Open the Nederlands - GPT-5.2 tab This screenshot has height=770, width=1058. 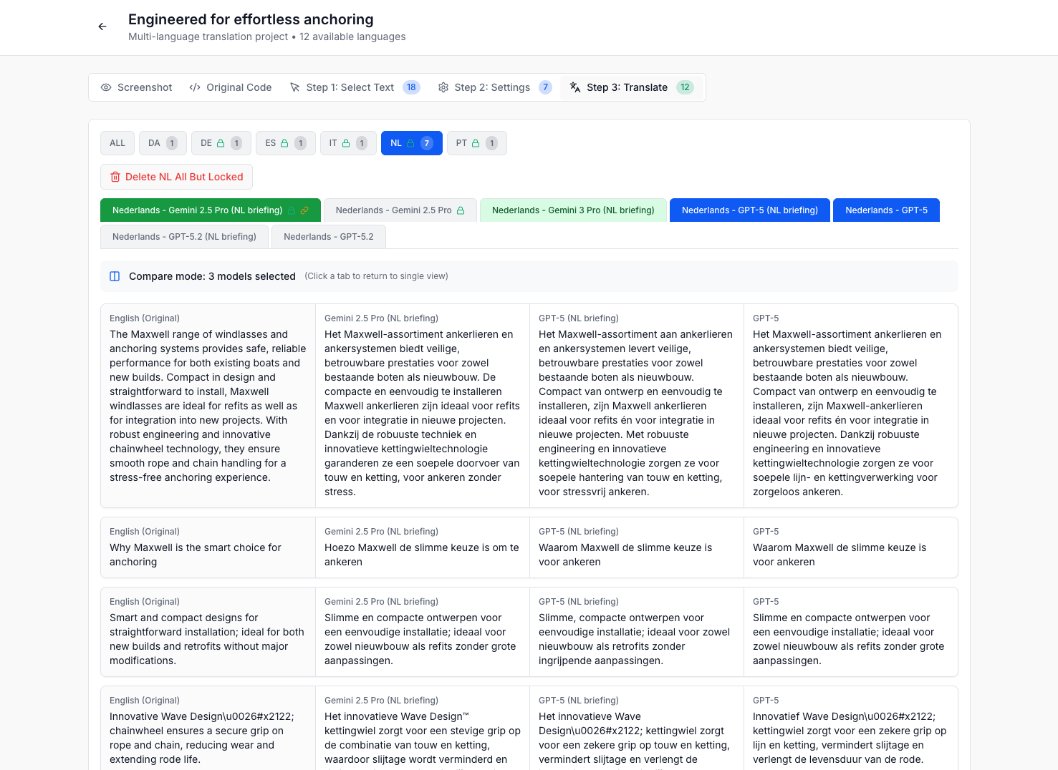tap(329, 237)
